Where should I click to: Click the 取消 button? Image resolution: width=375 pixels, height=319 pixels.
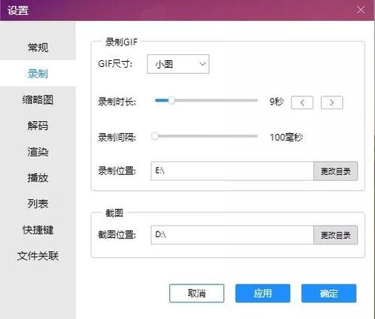pyautogui.click(x=197, y=293)
